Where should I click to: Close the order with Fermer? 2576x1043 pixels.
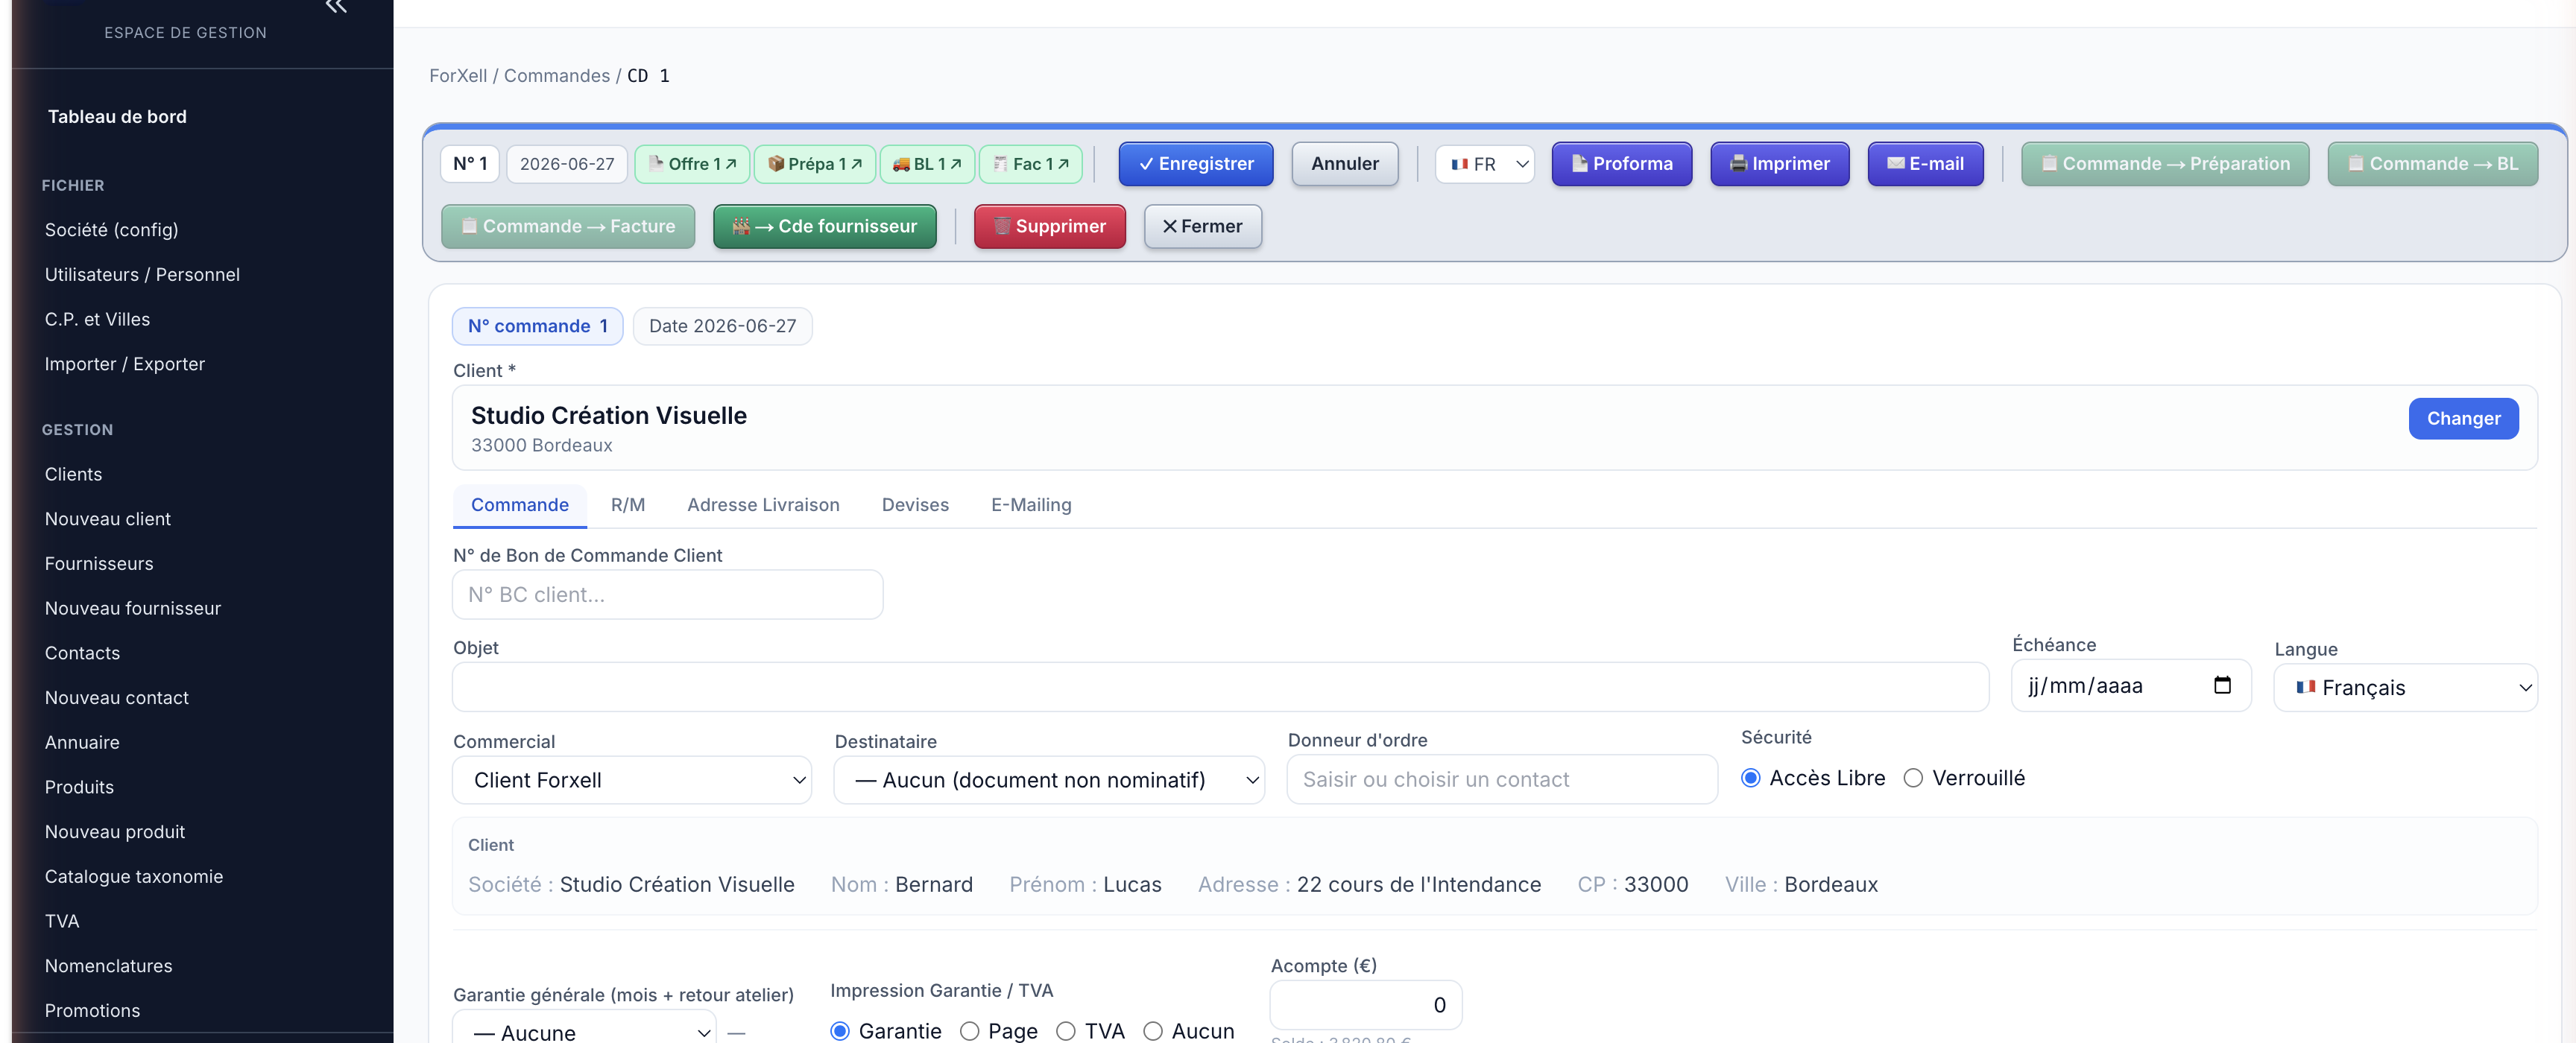coord(1203,226)
